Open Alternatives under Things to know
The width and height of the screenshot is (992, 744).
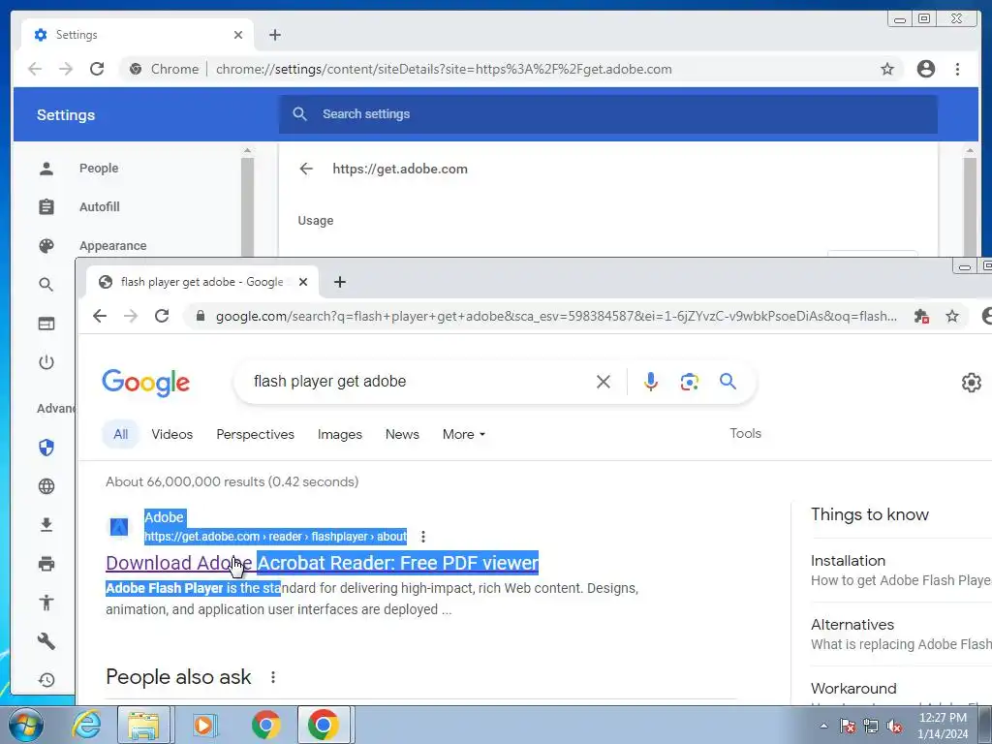pos(852,625)
